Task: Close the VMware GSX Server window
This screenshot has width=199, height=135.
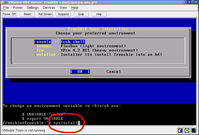Action: click(x=196, y=2)
